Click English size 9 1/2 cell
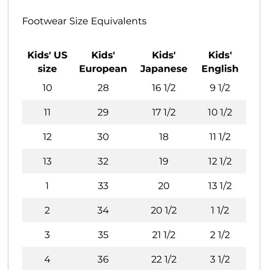270x270 pixels. pos(220,88)
